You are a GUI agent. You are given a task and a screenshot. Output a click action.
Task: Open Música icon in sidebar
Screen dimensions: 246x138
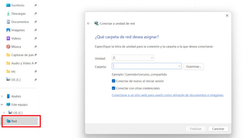tap(8, 47)
